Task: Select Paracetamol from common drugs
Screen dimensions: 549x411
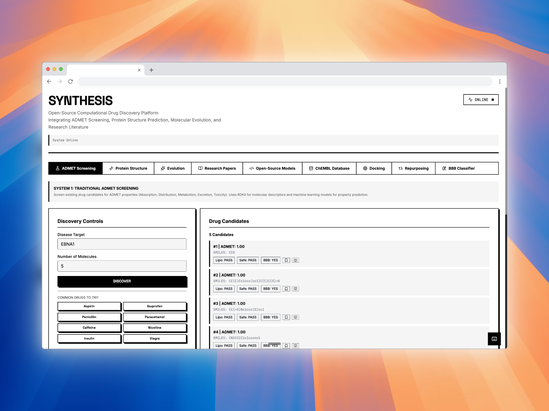Action: (x=154, y=317)
